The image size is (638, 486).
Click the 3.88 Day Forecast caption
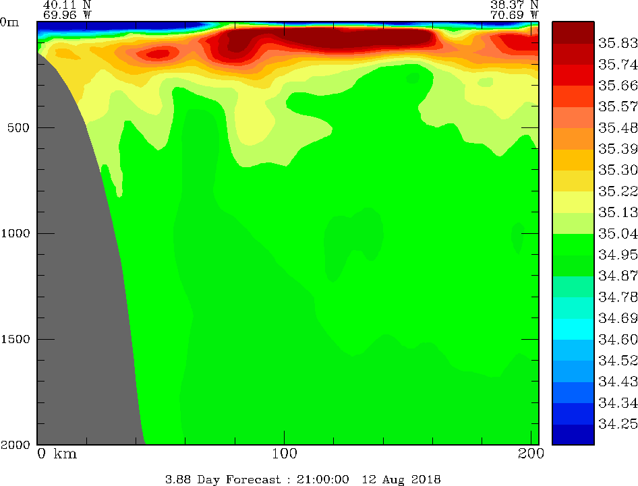click(303, 479)
